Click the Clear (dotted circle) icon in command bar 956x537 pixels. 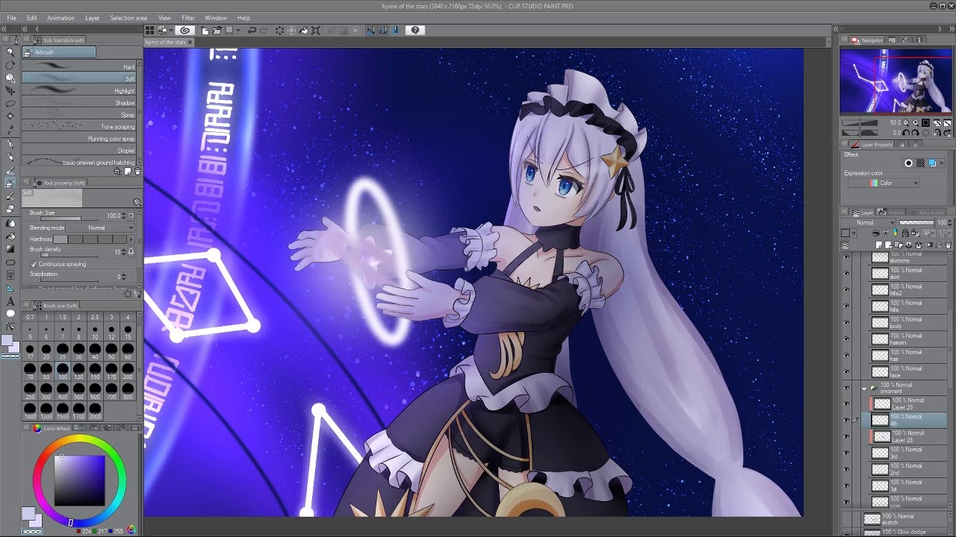[279, 30]
